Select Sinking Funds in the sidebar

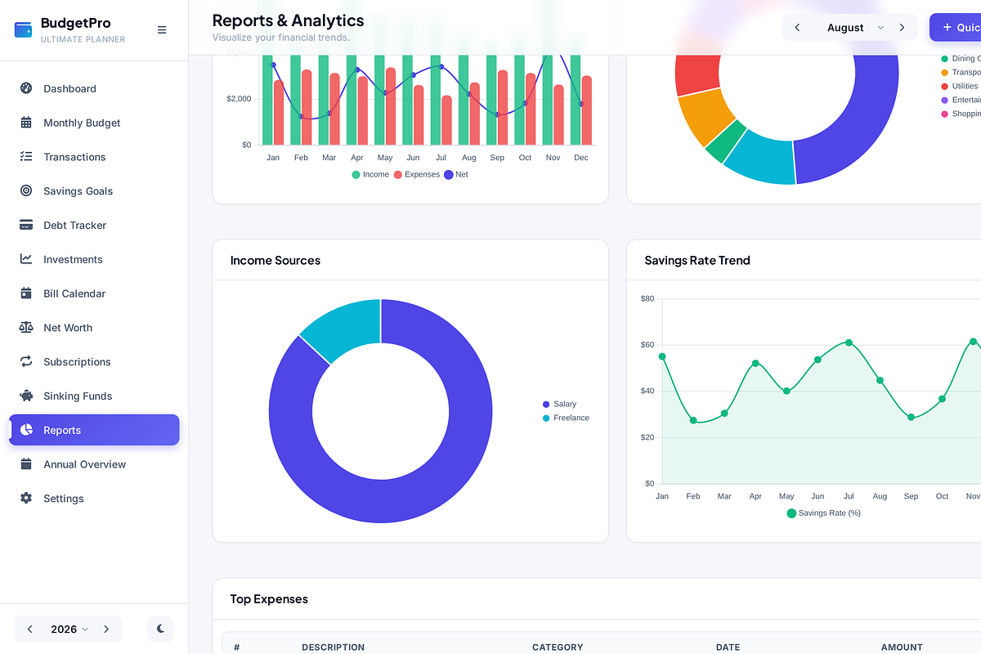pyautogui.click(x=94, y=396)
